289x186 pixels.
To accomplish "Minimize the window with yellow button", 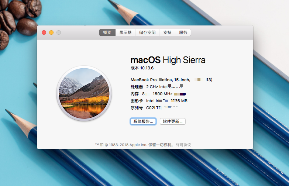I will [51, 32].
